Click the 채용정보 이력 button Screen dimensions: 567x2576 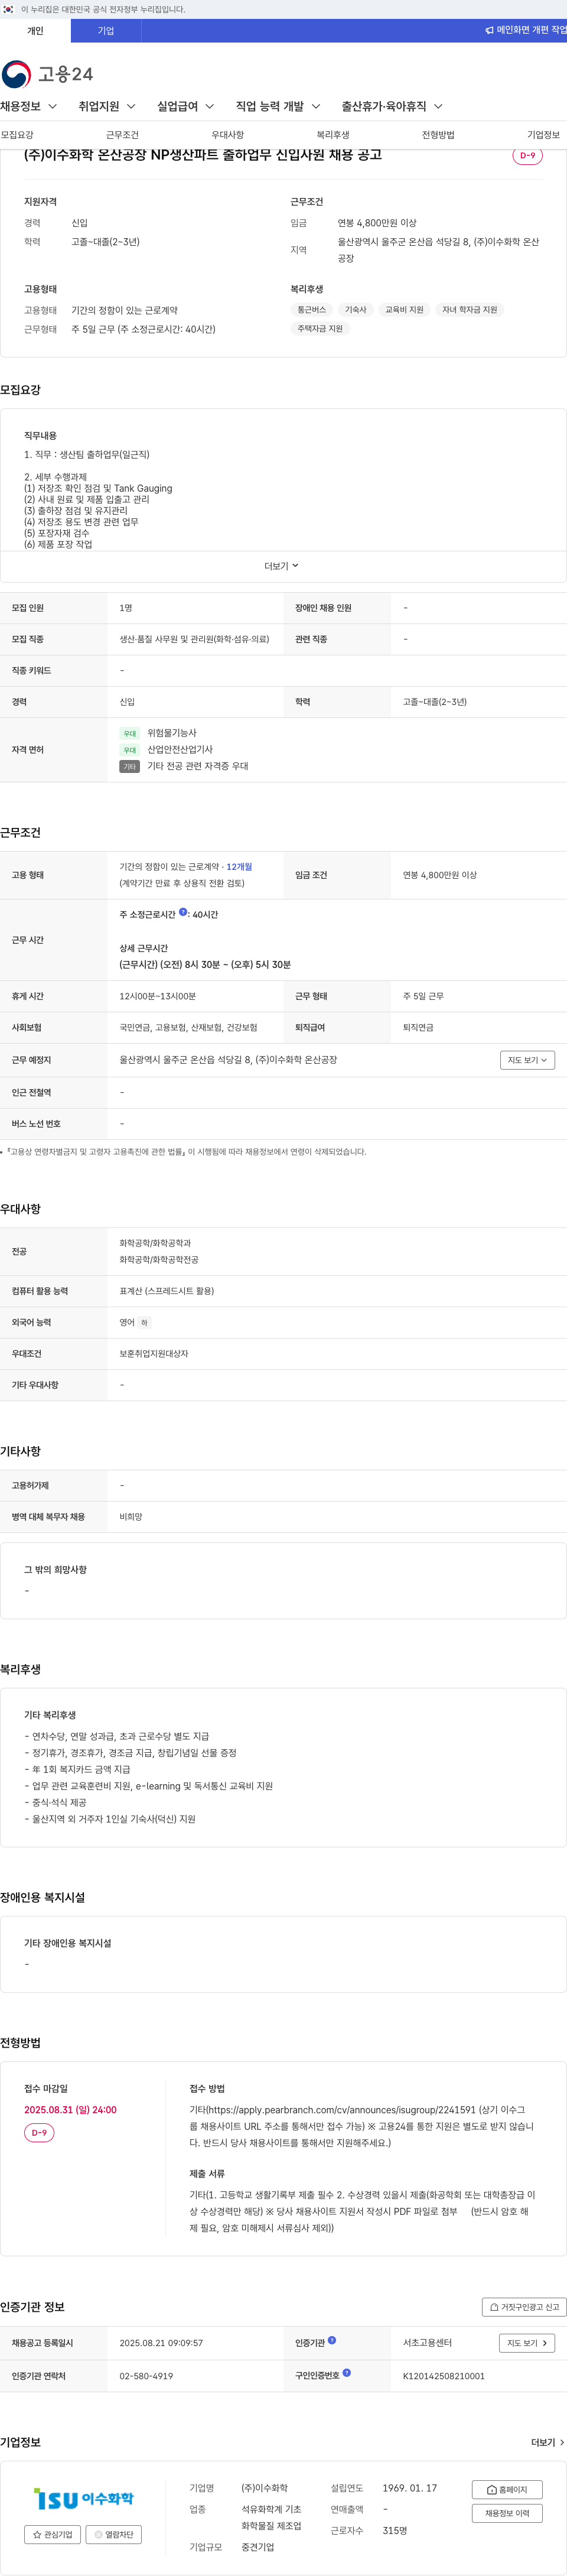tap(507, 2513)
